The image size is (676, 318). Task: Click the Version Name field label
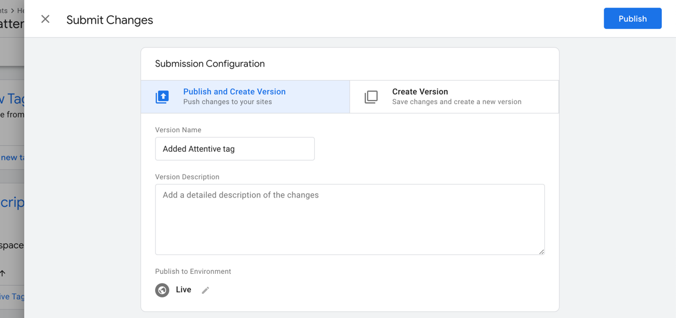pyautogui.click(x=178, y=130)
